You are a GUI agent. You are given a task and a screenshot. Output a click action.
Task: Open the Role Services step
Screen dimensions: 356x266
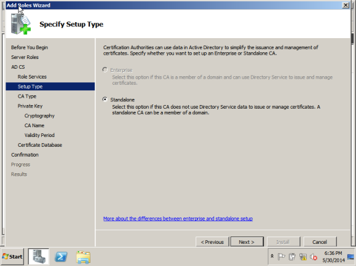pos(32,77)
